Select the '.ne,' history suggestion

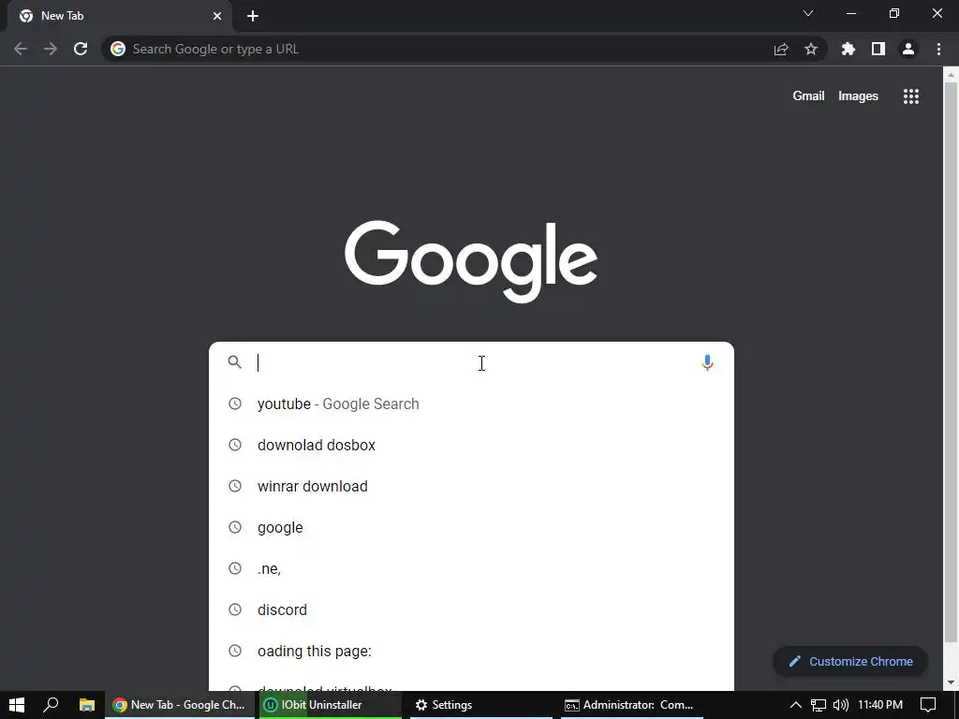point(471,568)
